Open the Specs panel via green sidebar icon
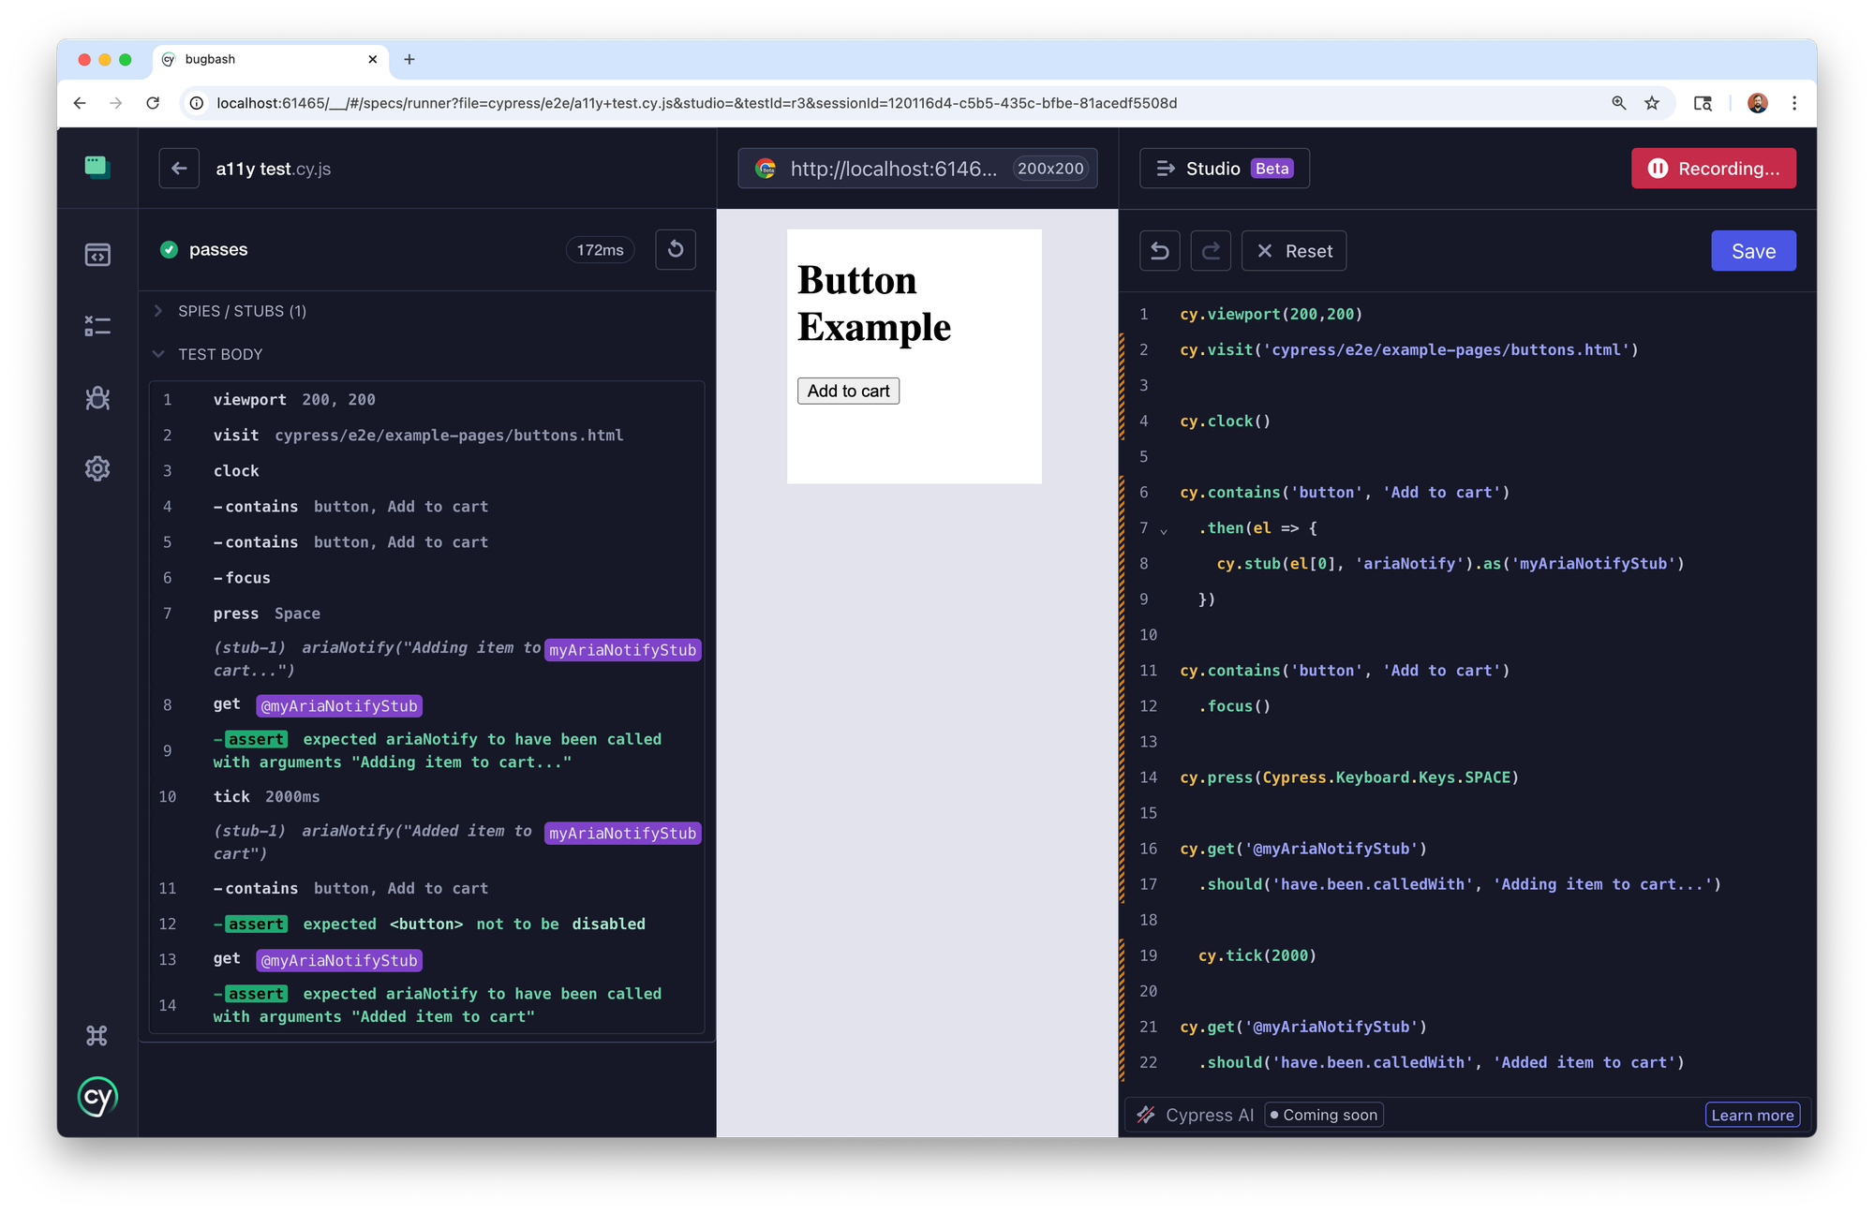The height and width of the screenshot is (1213, 1874). pyautogui.click(x=97, y=169)
